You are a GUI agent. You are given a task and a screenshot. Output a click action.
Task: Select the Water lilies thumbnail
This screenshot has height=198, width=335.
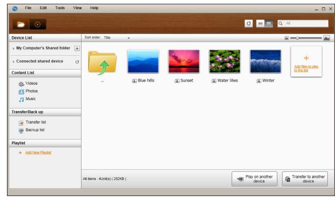point(224,61)
